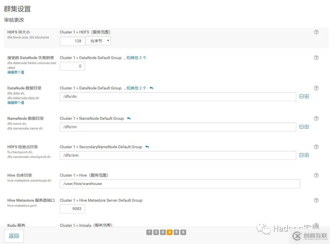Remove the /dfs/dn directory entry with minus icon
This screenshot has width=330, height=244.
[x=301, y=96]
